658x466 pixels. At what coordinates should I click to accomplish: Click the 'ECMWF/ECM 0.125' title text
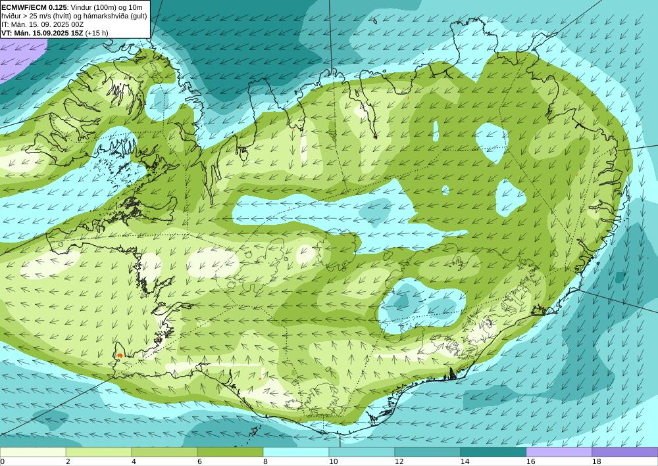pyautogui.click(x=34, y=7)
